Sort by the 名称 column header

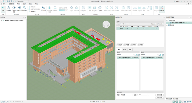tap(121, 26)
